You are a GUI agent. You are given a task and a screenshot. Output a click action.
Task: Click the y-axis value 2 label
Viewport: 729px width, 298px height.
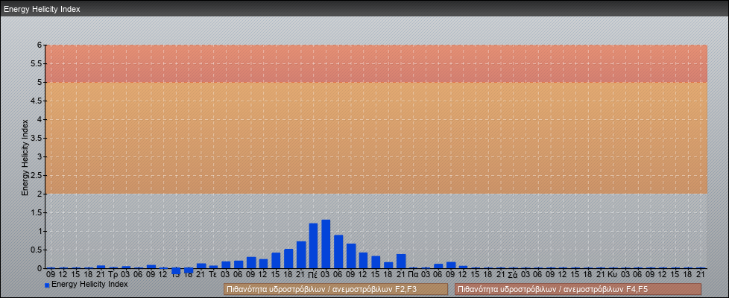pos(40,194)
